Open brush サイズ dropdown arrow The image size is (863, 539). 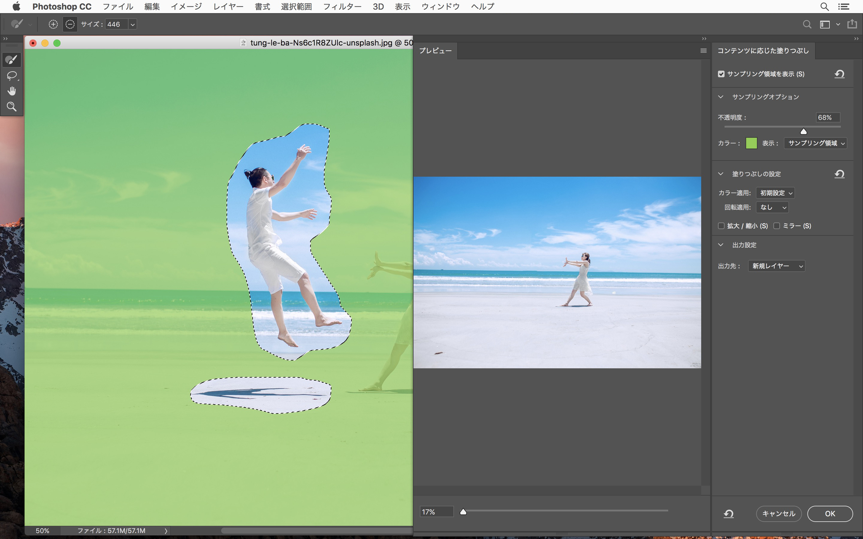click(x=133, y=24)
